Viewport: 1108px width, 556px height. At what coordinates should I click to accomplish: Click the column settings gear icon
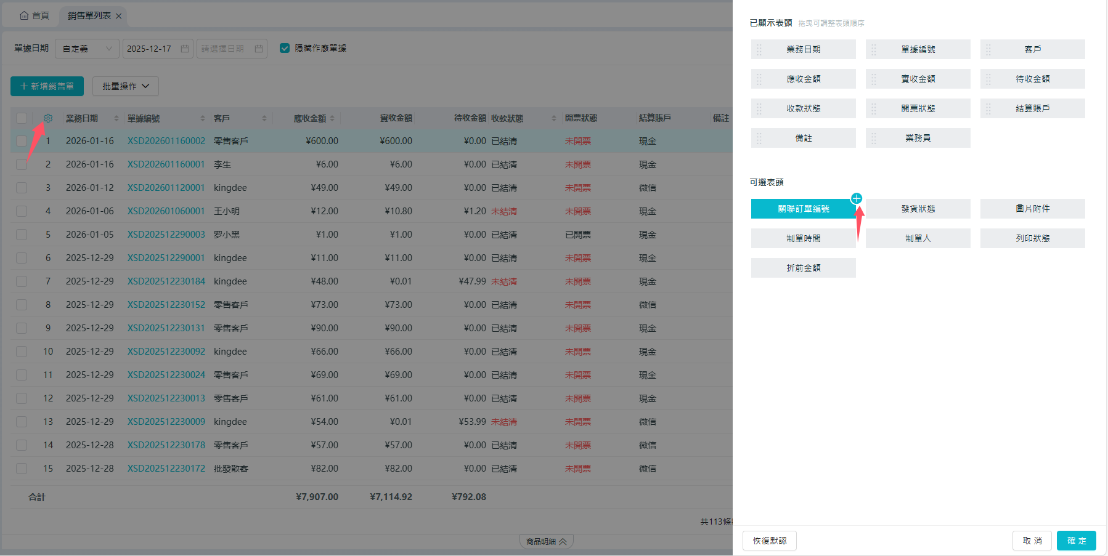coord(48,118)
